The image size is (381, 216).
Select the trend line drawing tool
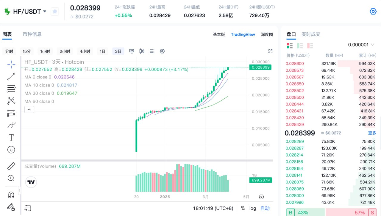(x=11, y=77)
